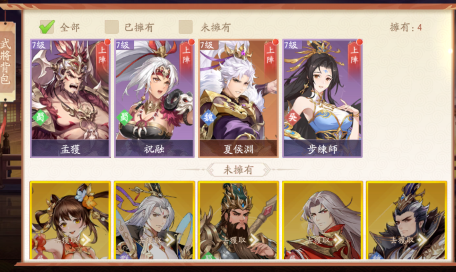This screenshot has width=456, height=272.
Task: Click the 上陣 ribbon on 孟獲's card
Action: click(x=102, y=57)
